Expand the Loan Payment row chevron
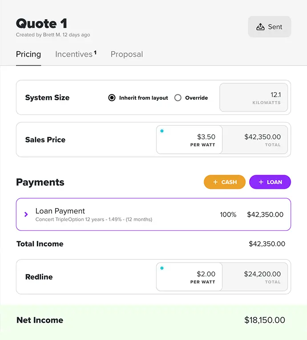Image resolution: width=307 pixels, height=340 pixels. (26, 214)
